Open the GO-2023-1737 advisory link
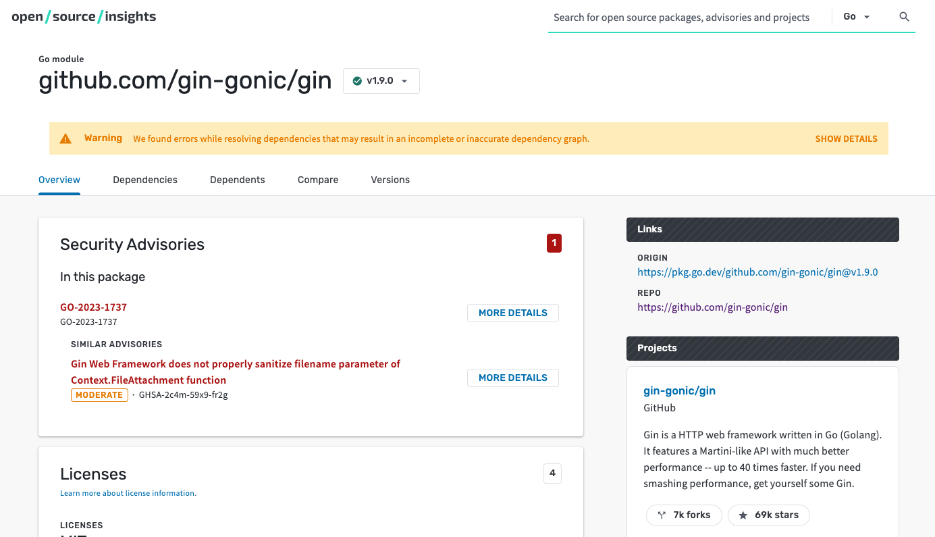This screenshot has width=935, height=537. (93, 307)
